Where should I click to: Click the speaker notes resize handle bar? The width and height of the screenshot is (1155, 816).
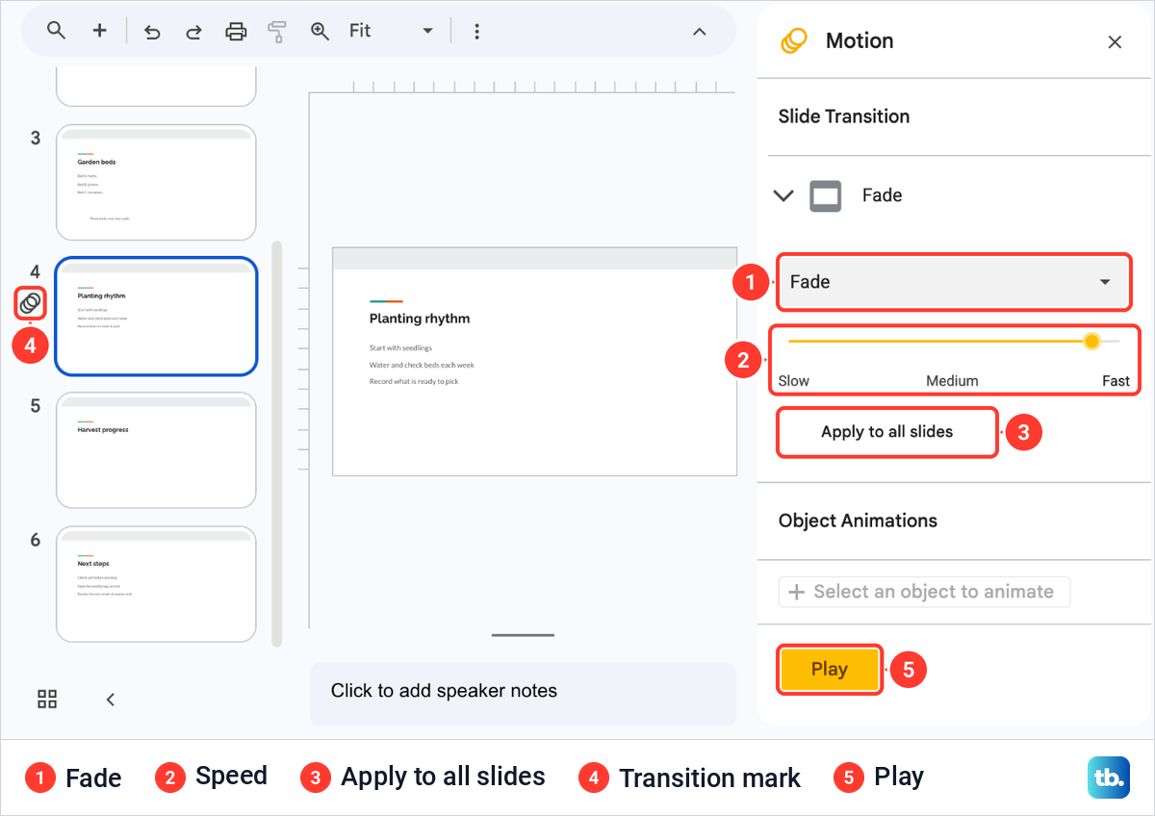click(523, 635)
